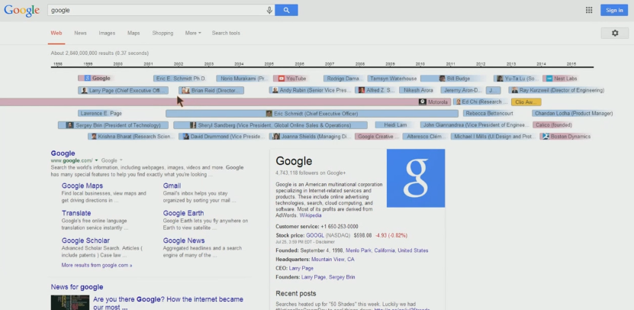Click the Sign in button
Viewport: 634px width, 310px height.
(613, 10)
